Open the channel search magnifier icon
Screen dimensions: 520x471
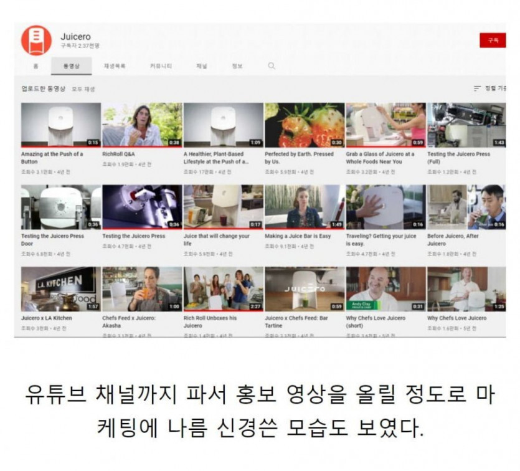tap(272, 65)
